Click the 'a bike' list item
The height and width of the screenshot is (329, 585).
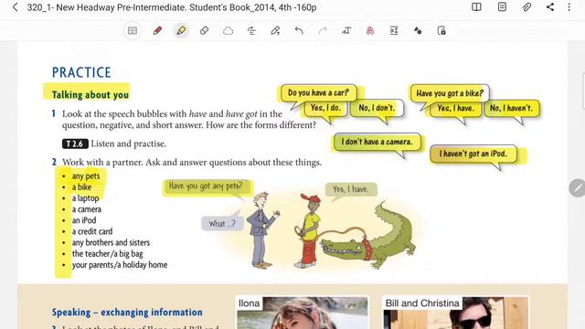point(81,186)
